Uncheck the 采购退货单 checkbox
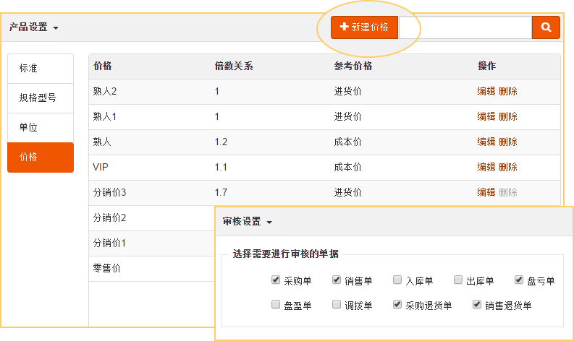 pyautogui.click(x=397, y=305)
